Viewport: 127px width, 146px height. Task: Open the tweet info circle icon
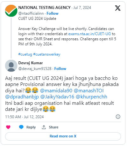click(x=118, y=117)
